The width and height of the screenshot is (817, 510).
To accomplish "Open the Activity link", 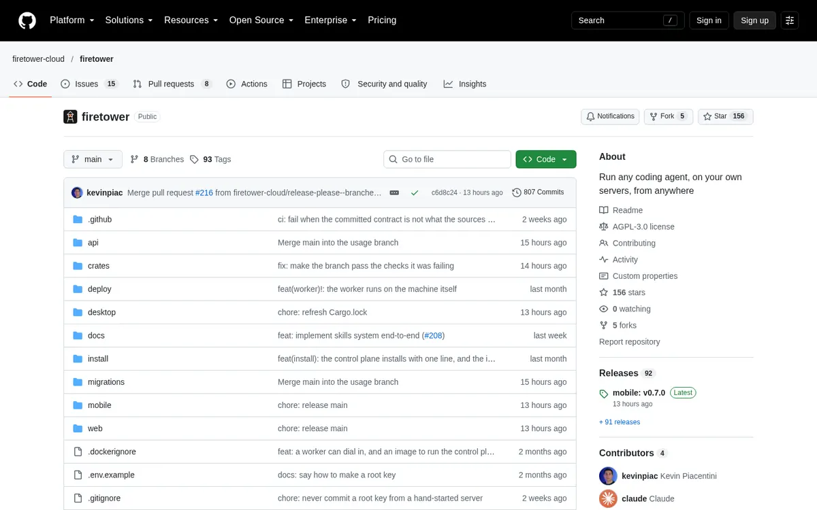I will pyautogui.click(x=618, y=260).
